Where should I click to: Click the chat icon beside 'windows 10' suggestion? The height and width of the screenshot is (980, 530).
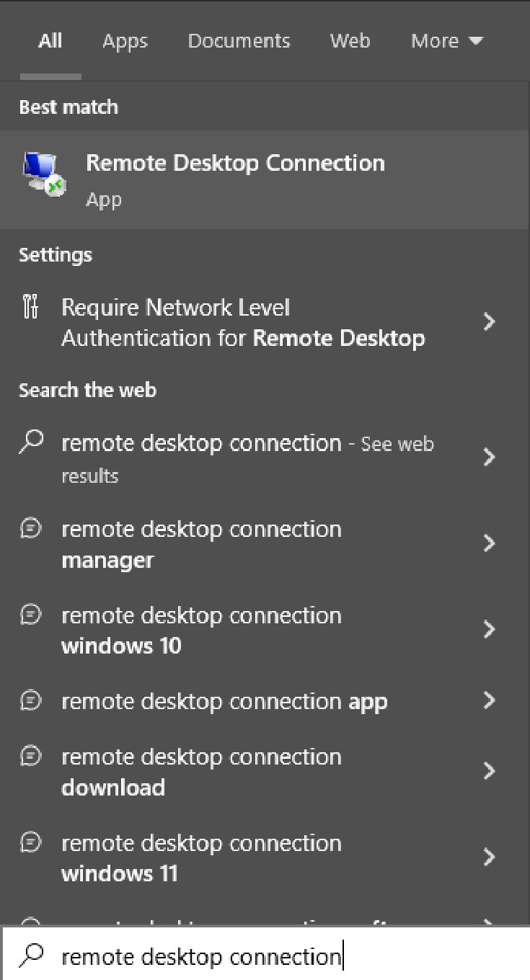point(30,615)
